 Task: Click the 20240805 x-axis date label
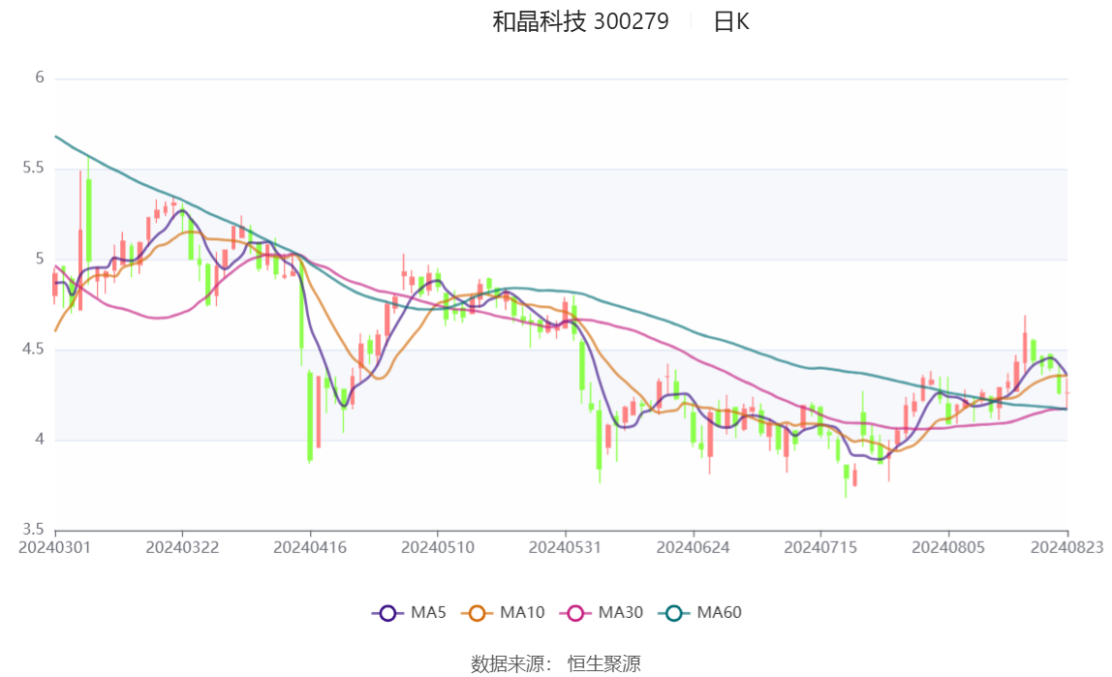(948, 547)
